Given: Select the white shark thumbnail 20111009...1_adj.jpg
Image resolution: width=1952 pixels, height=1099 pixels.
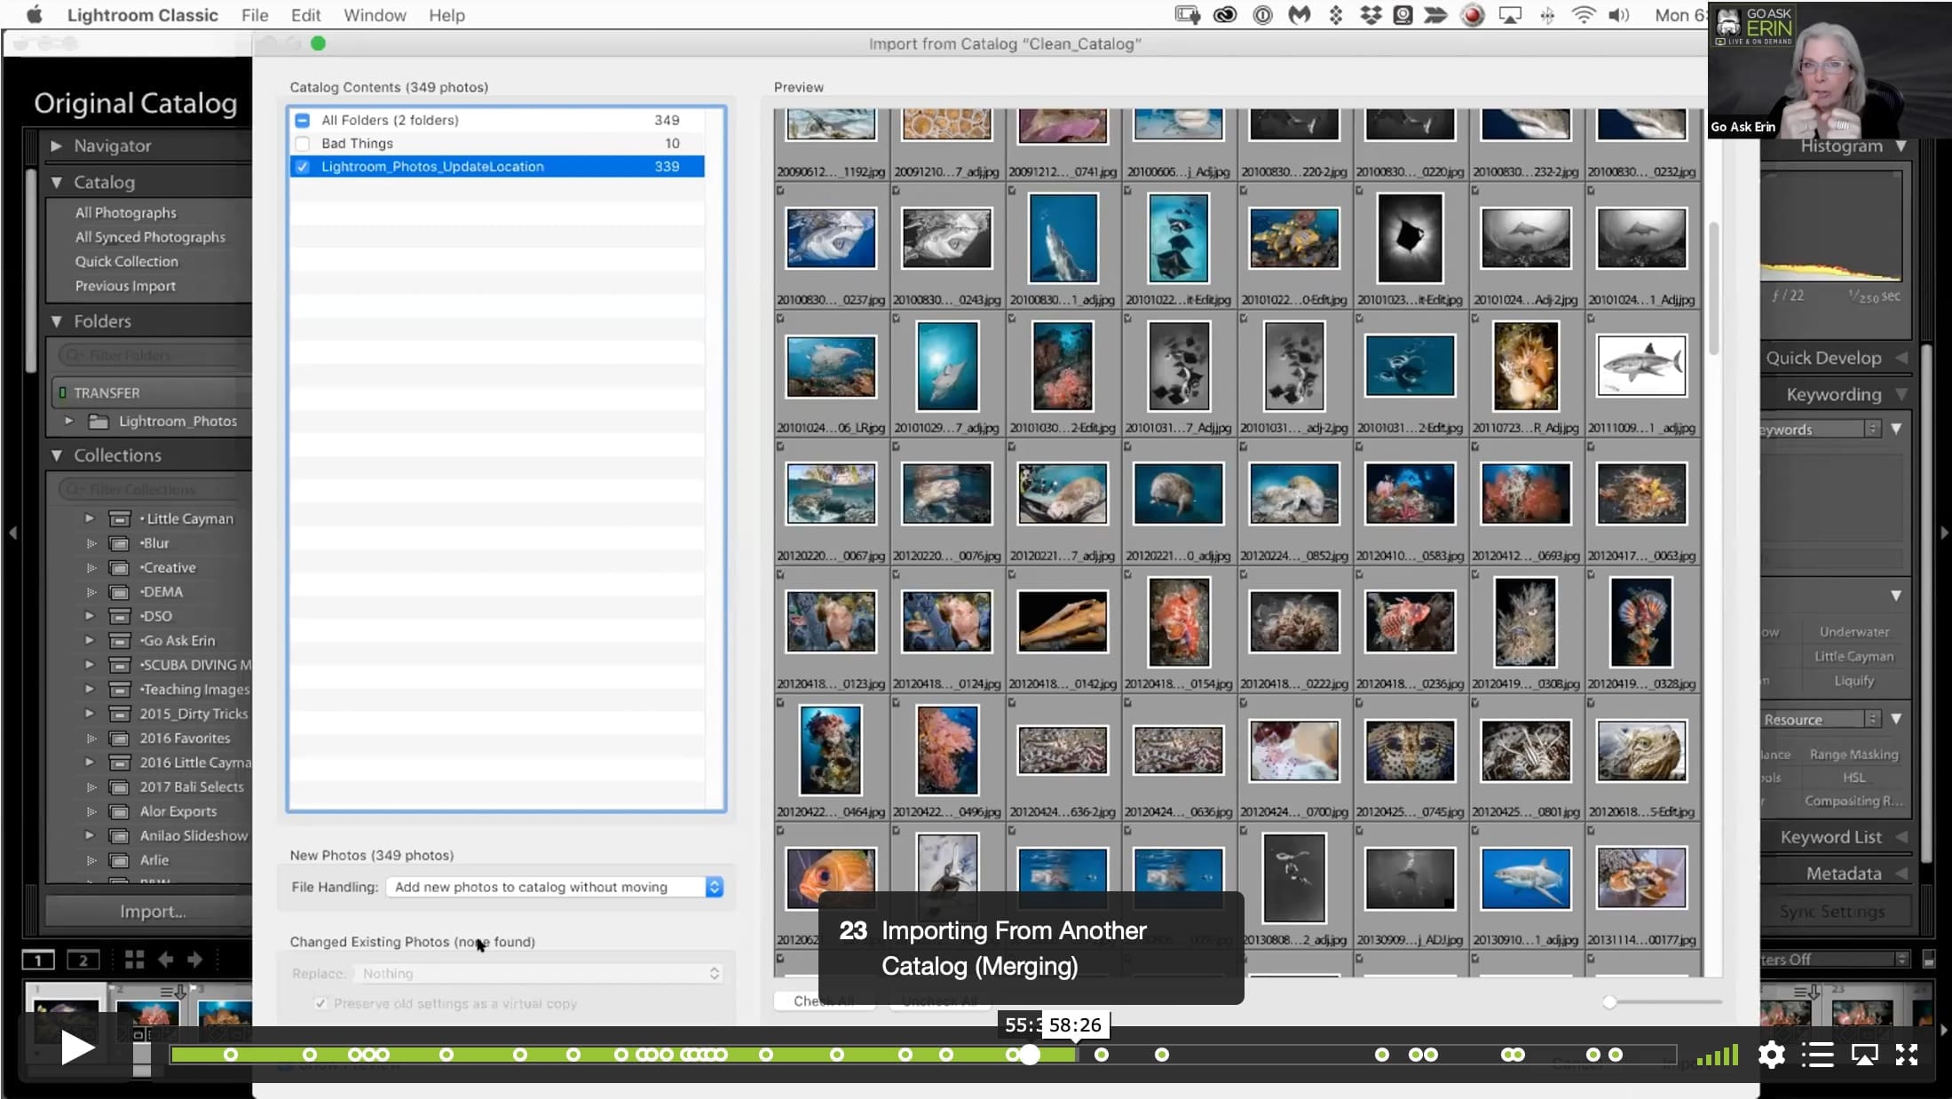Looking at the screenshot, I should tap(1641, 366).
